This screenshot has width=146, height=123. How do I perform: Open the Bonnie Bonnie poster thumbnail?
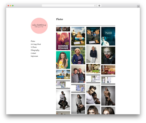[63, 41]
